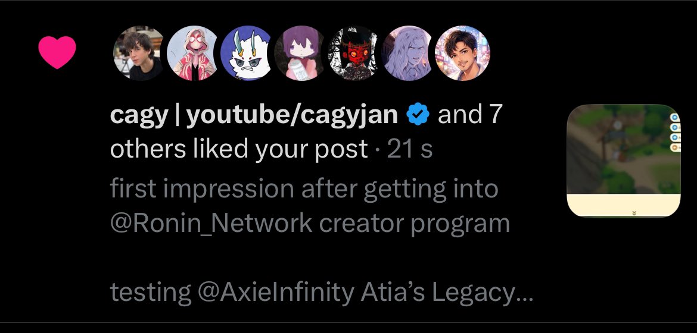Open cagy | youtube/cagyjan profile name
Image resolution: width=697 pixels, height=333 pixels.
(254, 115)
